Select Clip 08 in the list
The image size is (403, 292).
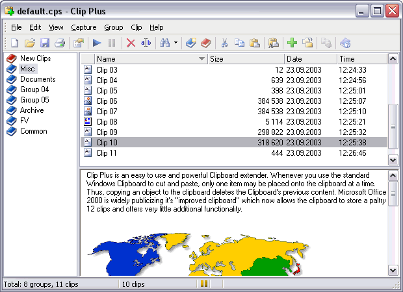click(x=234, y=122)
